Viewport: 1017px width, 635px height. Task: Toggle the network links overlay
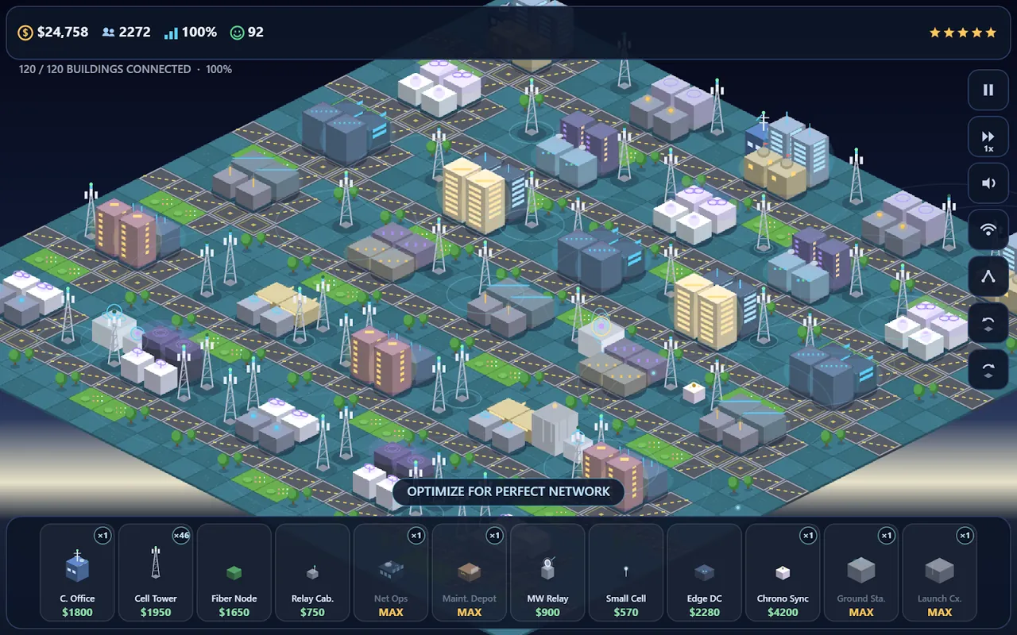(x=988, y=276)
